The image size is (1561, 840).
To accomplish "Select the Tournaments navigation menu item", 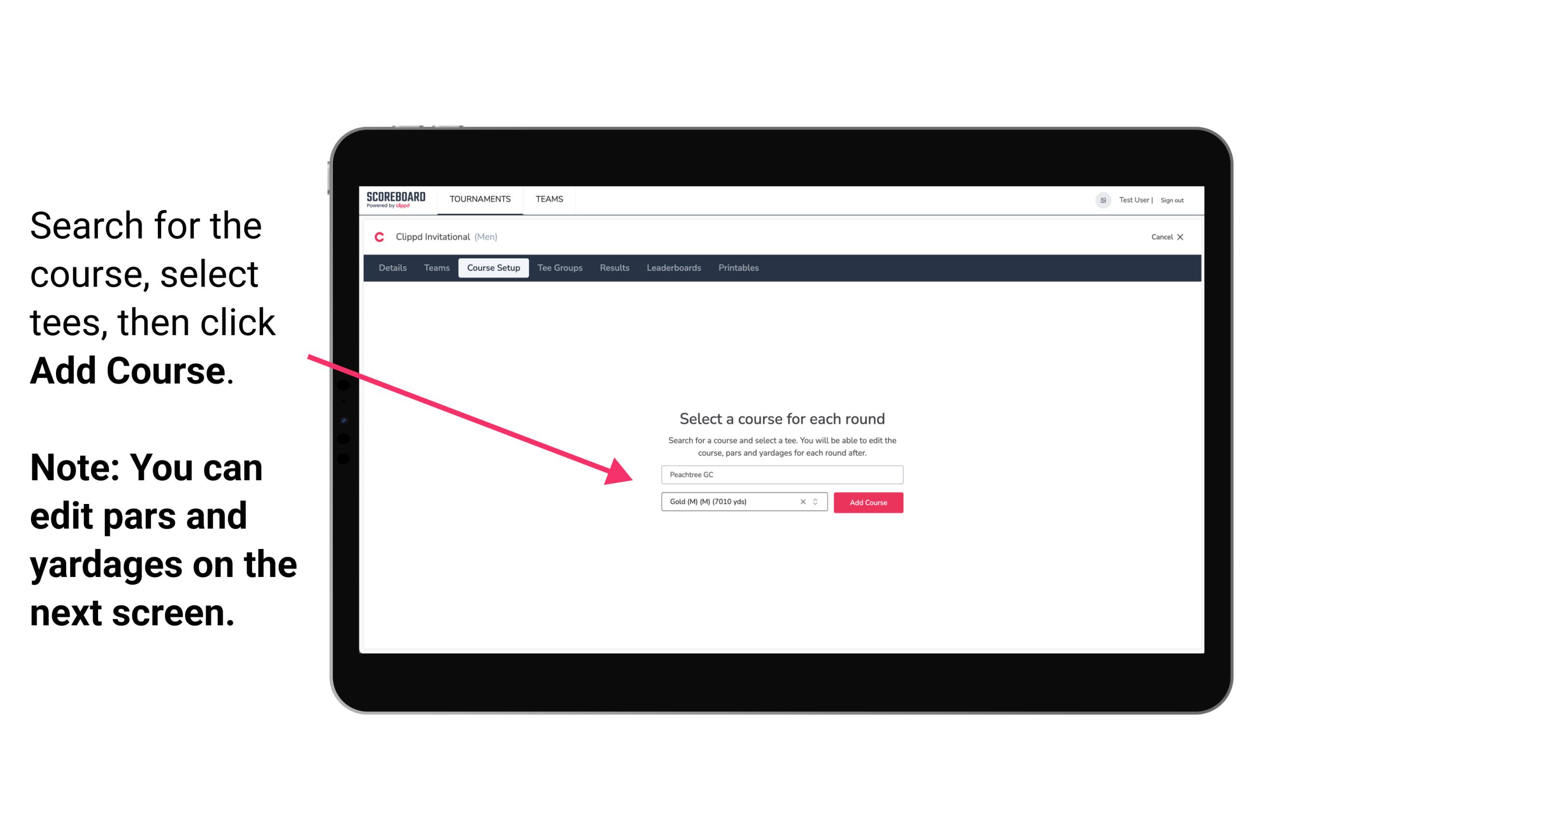I will point(479,198).
